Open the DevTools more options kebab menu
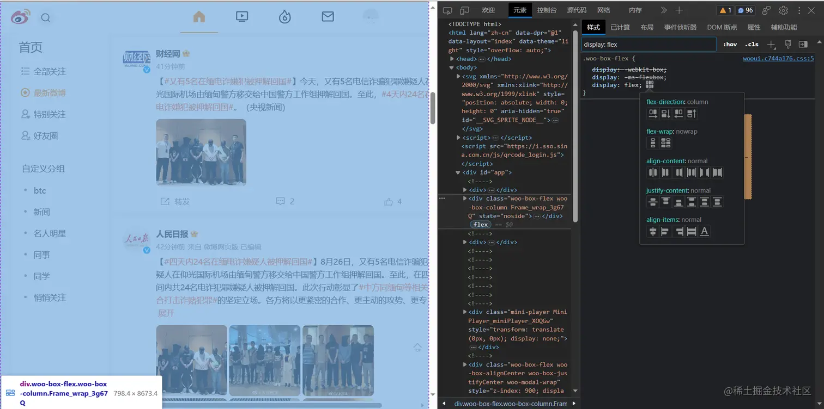This screenshot has width=824, height=409. 799,10
